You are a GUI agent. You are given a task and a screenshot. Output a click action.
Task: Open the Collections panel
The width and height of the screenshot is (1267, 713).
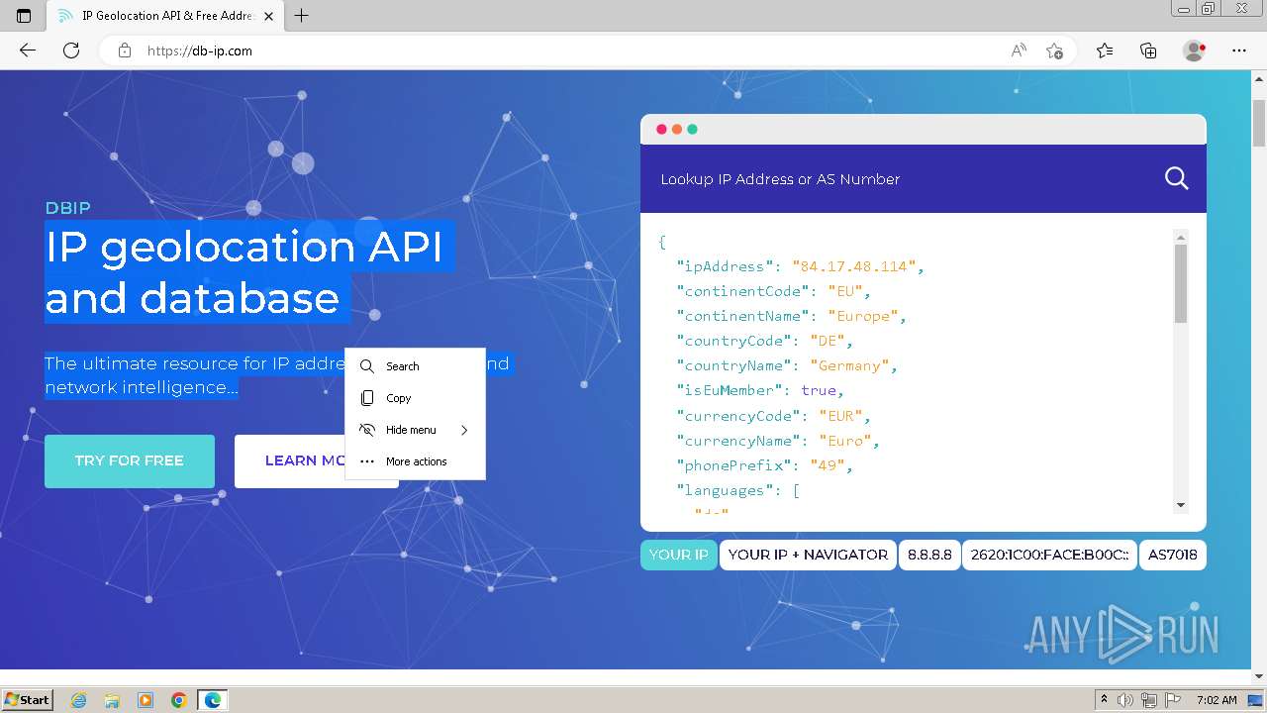(1148, 51)
